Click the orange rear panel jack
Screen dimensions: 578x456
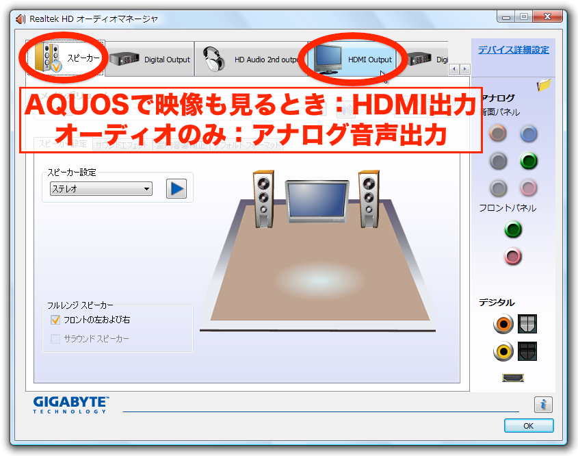coord(498,134)
